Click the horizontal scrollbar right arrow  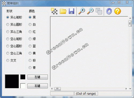(x=126, y=89)
